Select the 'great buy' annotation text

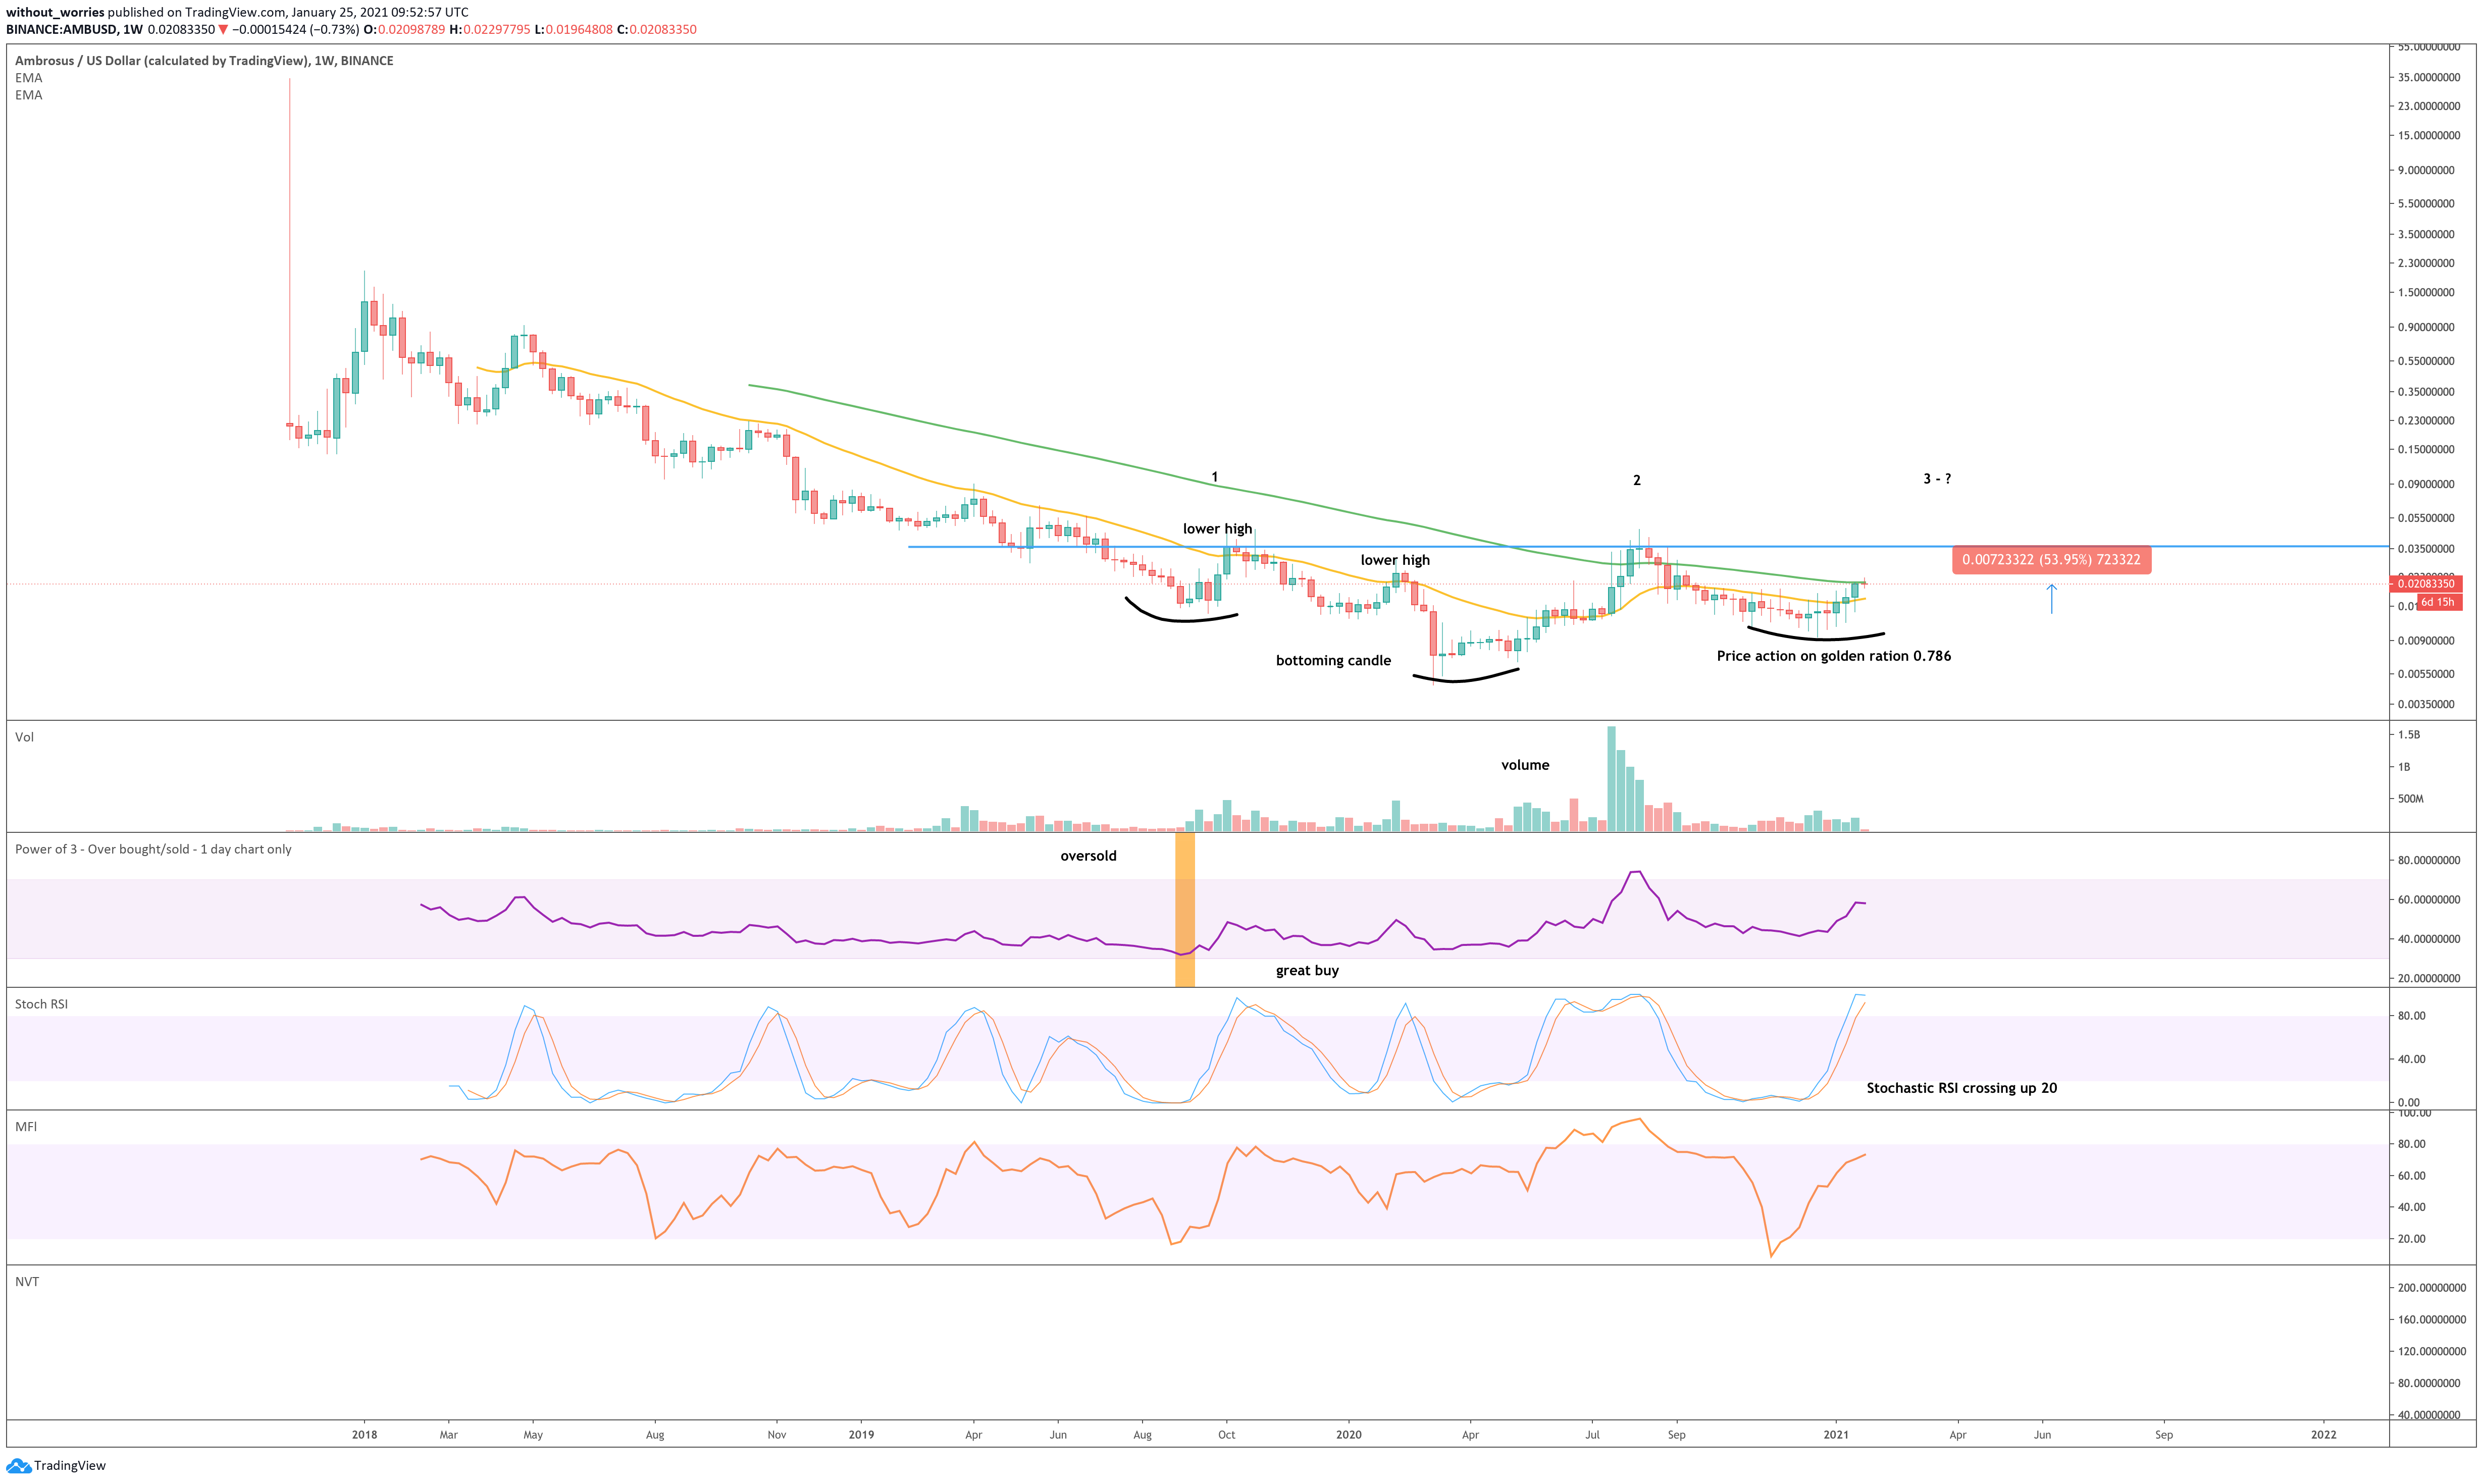[1307, 970]
